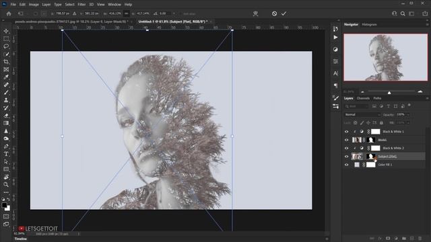
Task: Open the Layer menu
Action: (46, 5)
